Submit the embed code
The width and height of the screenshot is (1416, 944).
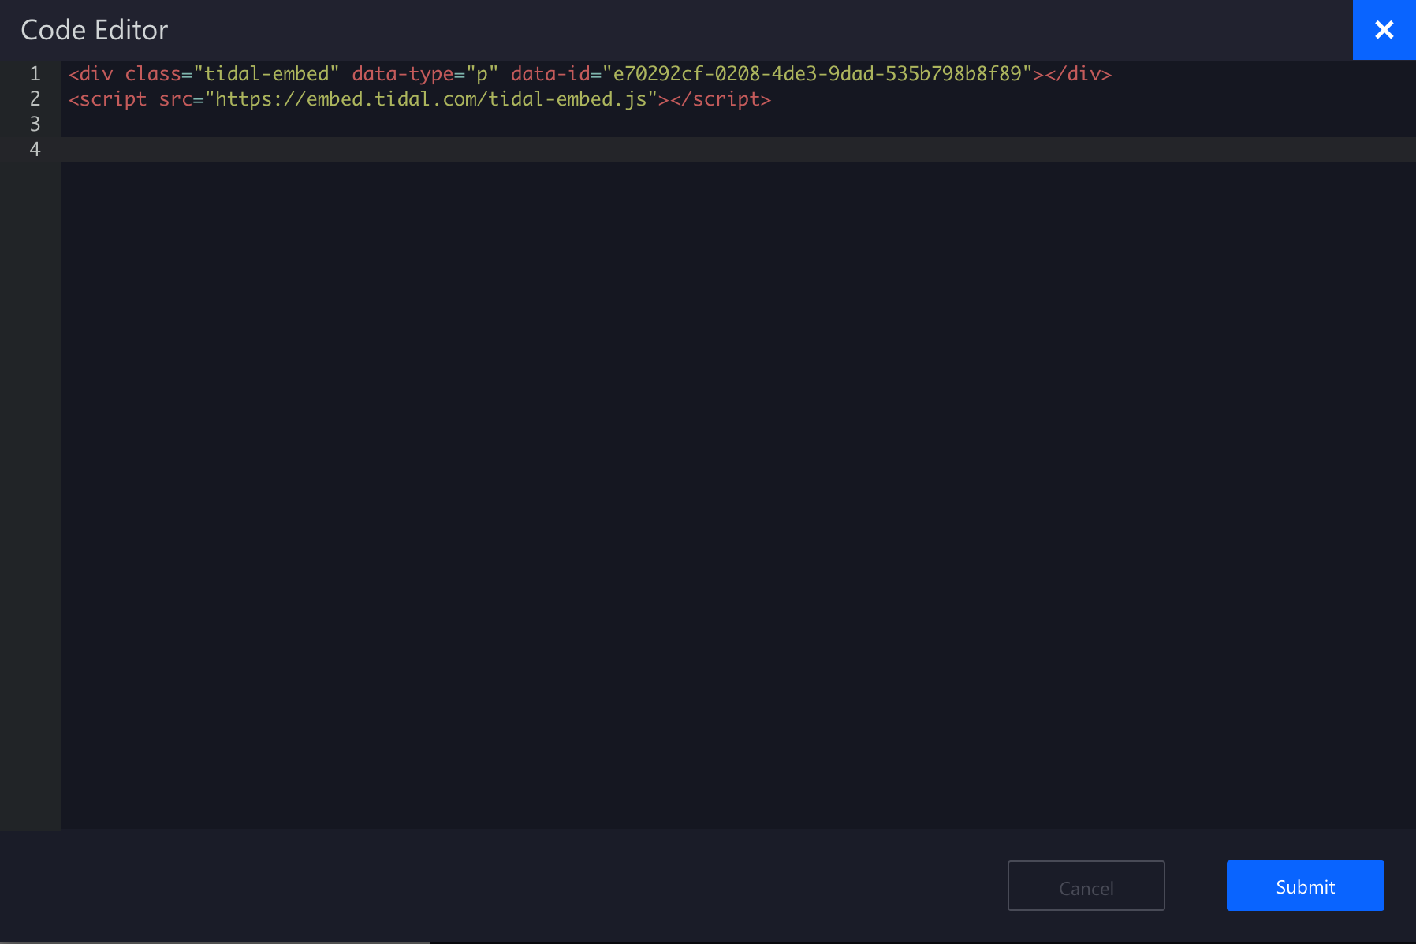point(1305,886)
